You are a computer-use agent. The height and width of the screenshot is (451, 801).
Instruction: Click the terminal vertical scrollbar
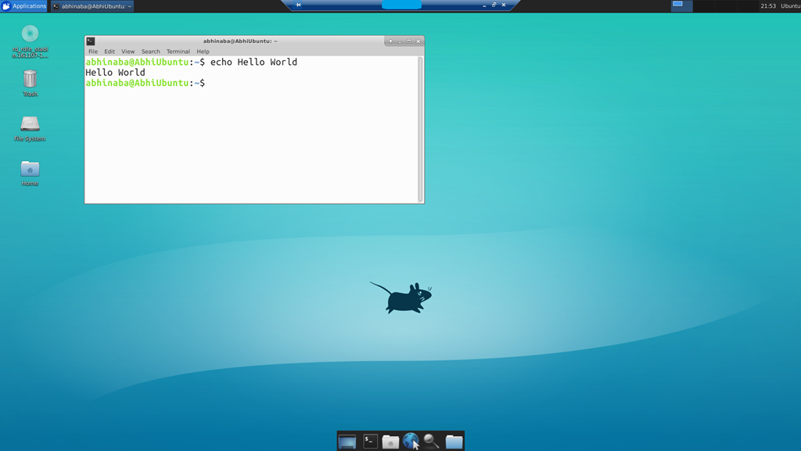click(x=420, y=129)
